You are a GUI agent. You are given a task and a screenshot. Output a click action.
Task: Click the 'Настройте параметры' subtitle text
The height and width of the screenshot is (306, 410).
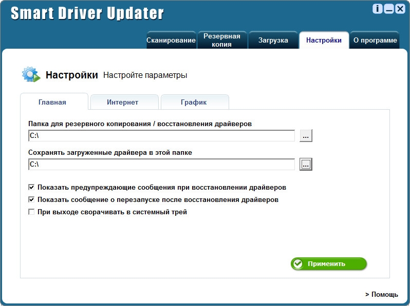click(x=145, y=75)
